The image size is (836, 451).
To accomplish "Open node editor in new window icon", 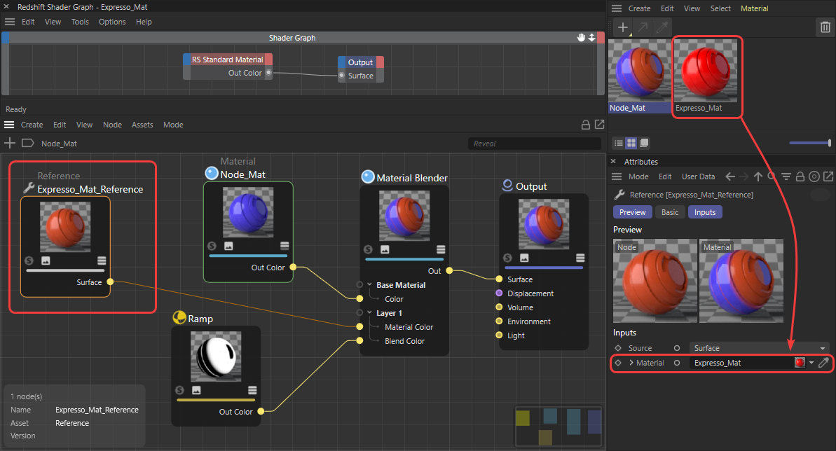I will click(599, 125).
